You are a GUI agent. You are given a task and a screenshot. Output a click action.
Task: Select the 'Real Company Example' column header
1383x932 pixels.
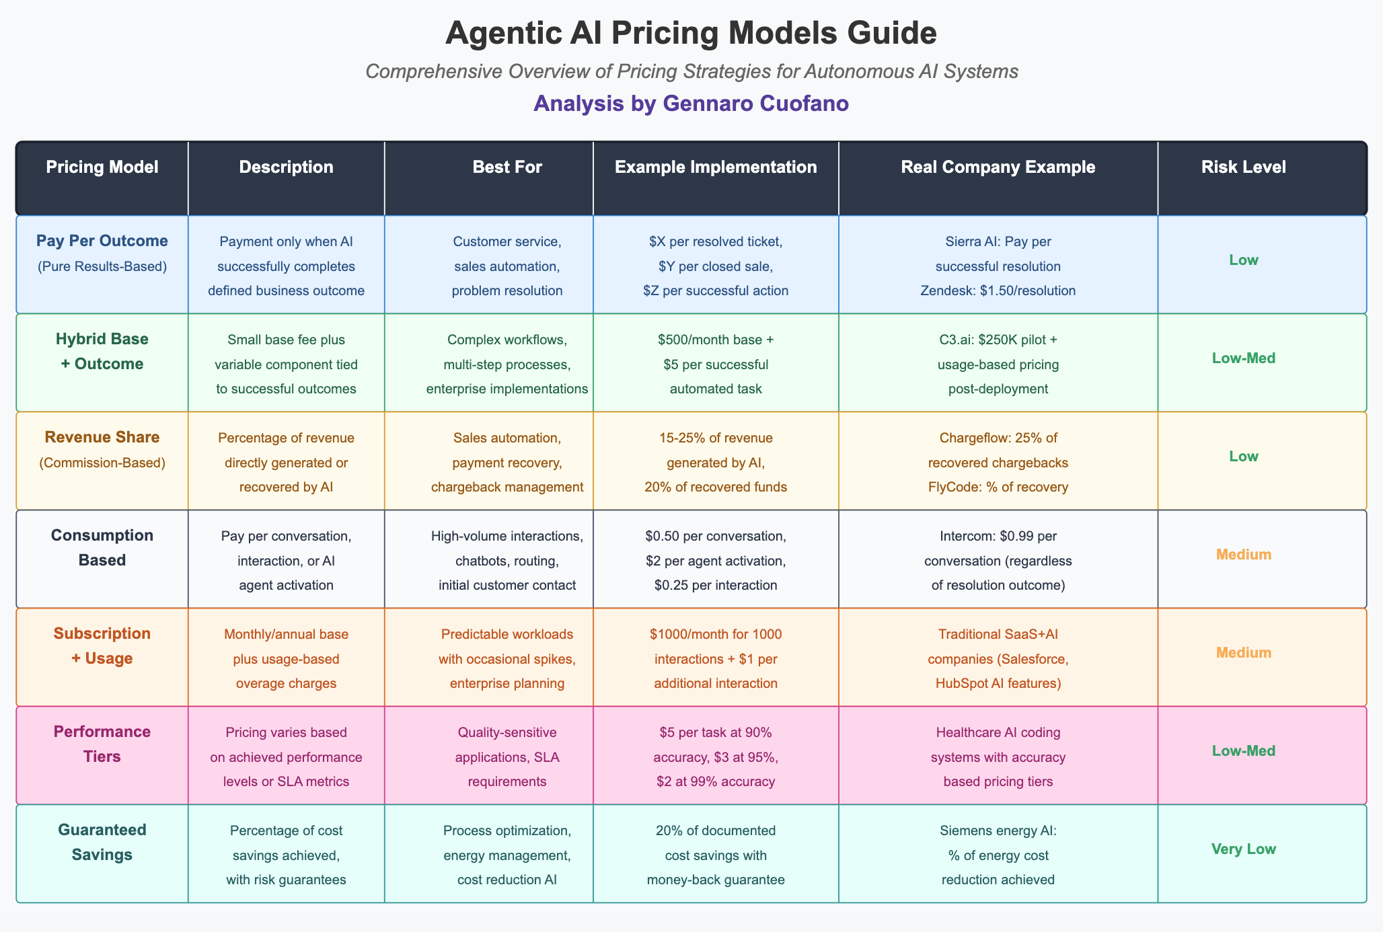pyautogui.click(x=998, y=167)
